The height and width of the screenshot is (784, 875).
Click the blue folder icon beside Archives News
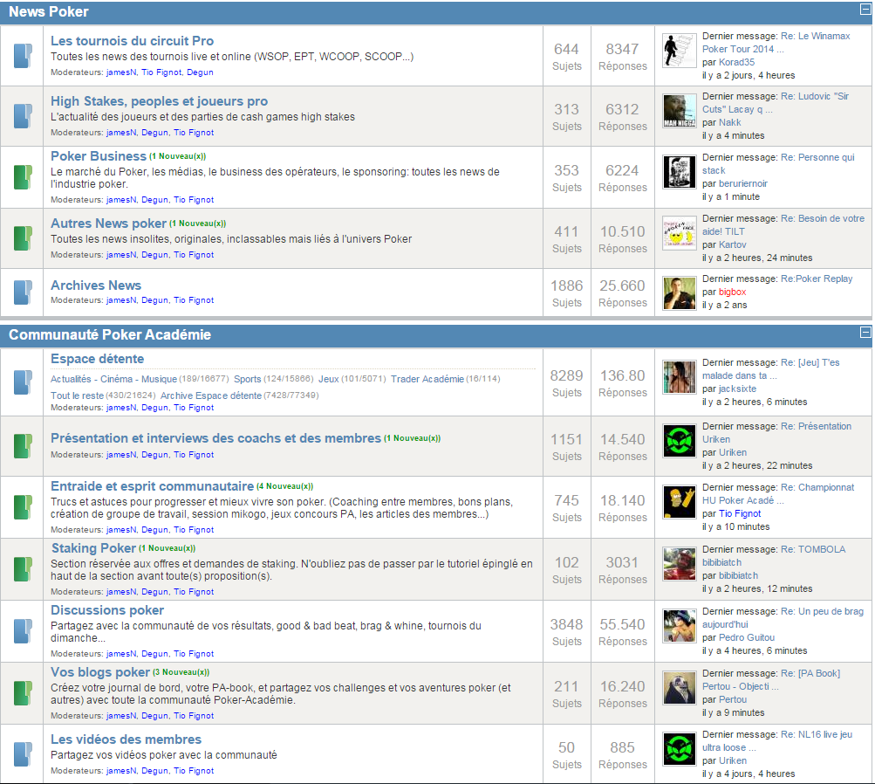click(23, 292)
